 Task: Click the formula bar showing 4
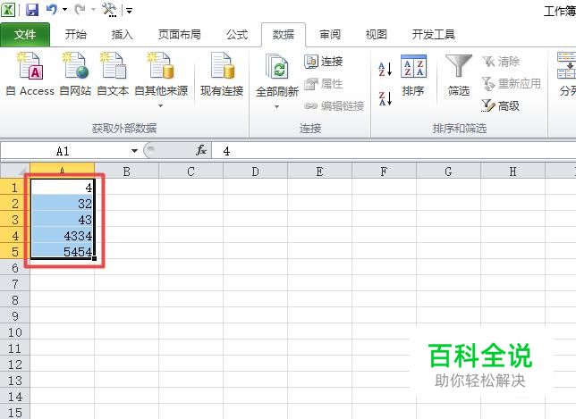(394, 151)
